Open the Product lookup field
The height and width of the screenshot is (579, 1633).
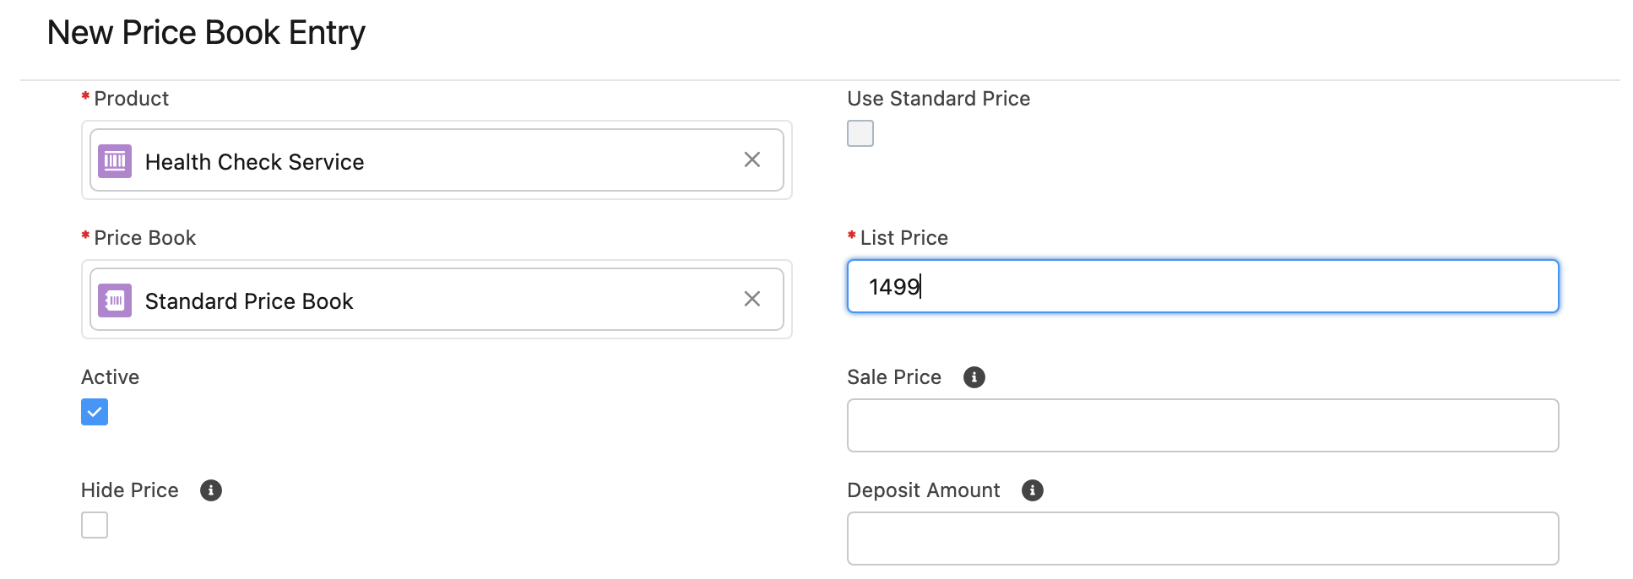click(437, 160)
